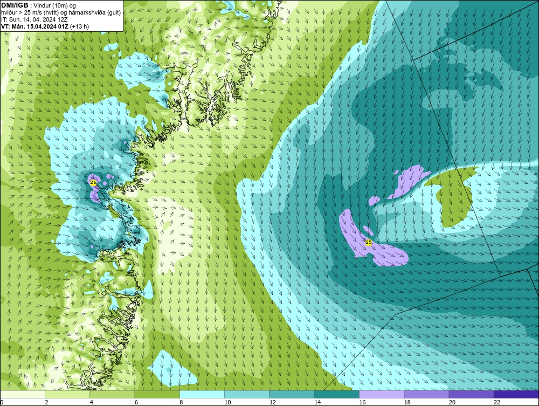Click the yellow 25 gust label
This screenshot has height=406, width=539.
369,243
